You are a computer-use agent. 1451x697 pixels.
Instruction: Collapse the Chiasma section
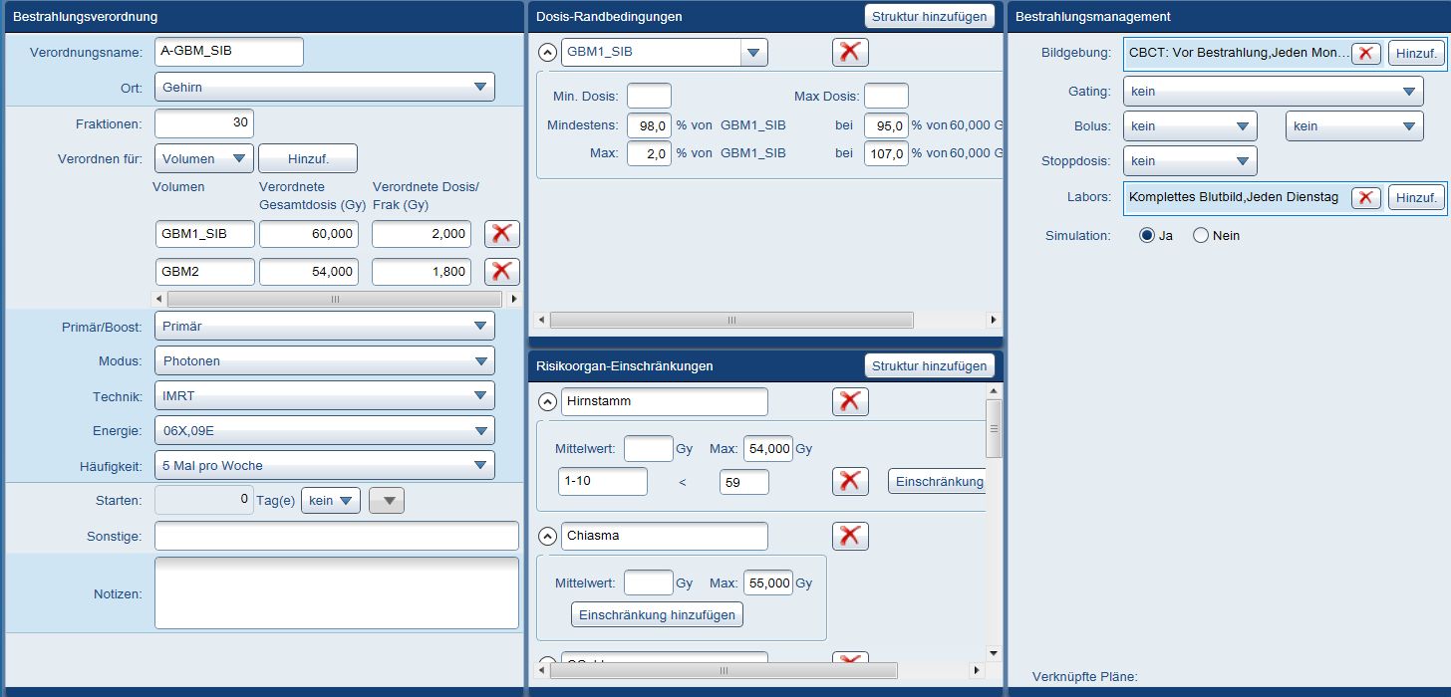pos(547,536)
